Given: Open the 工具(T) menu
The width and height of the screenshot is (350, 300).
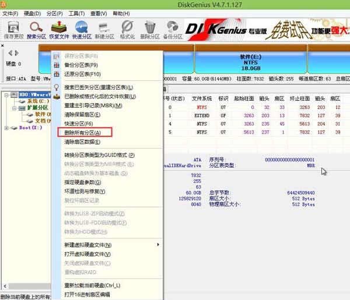Looking at the screenshot, I should (x=76, y=13).
